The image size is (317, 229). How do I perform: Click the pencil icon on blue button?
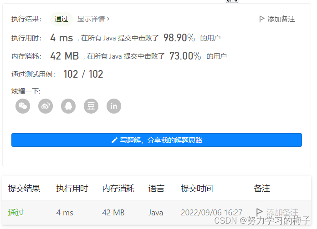114,140
